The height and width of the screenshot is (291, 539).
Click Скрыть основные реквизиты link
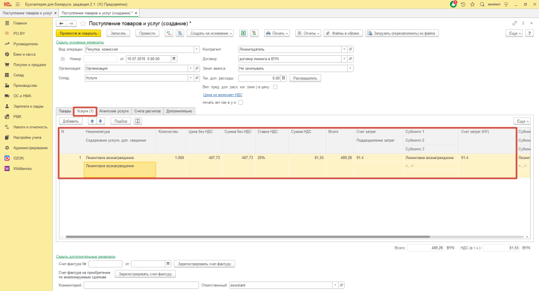(80, 42)
